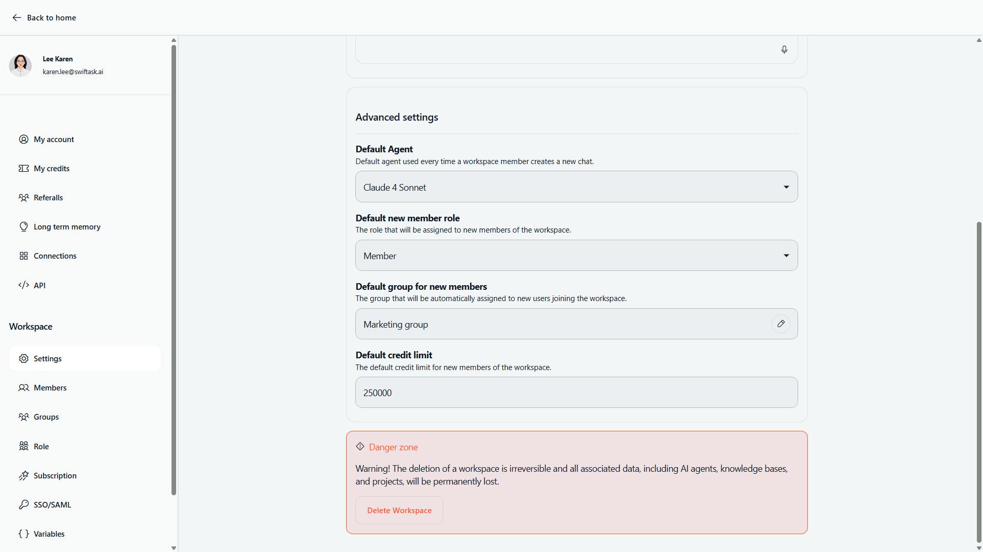Open the API section
The height and width of the screenshot is (552, 983).
[39, 286]
